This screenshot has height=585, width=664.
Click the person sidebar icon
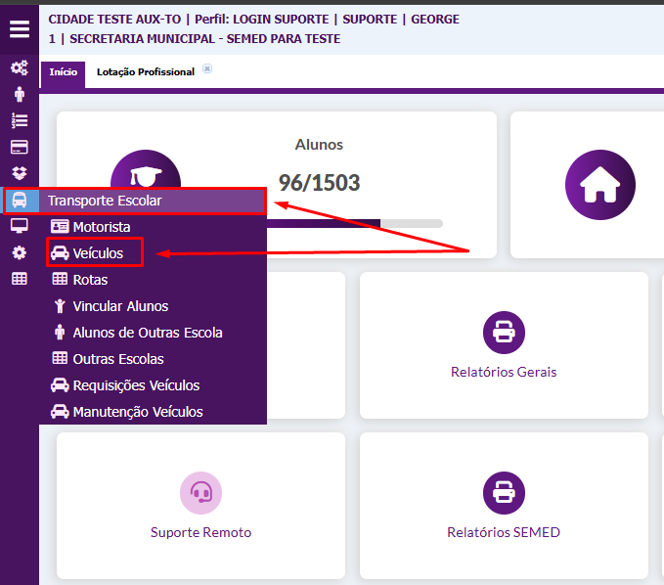tap(20, 95)
